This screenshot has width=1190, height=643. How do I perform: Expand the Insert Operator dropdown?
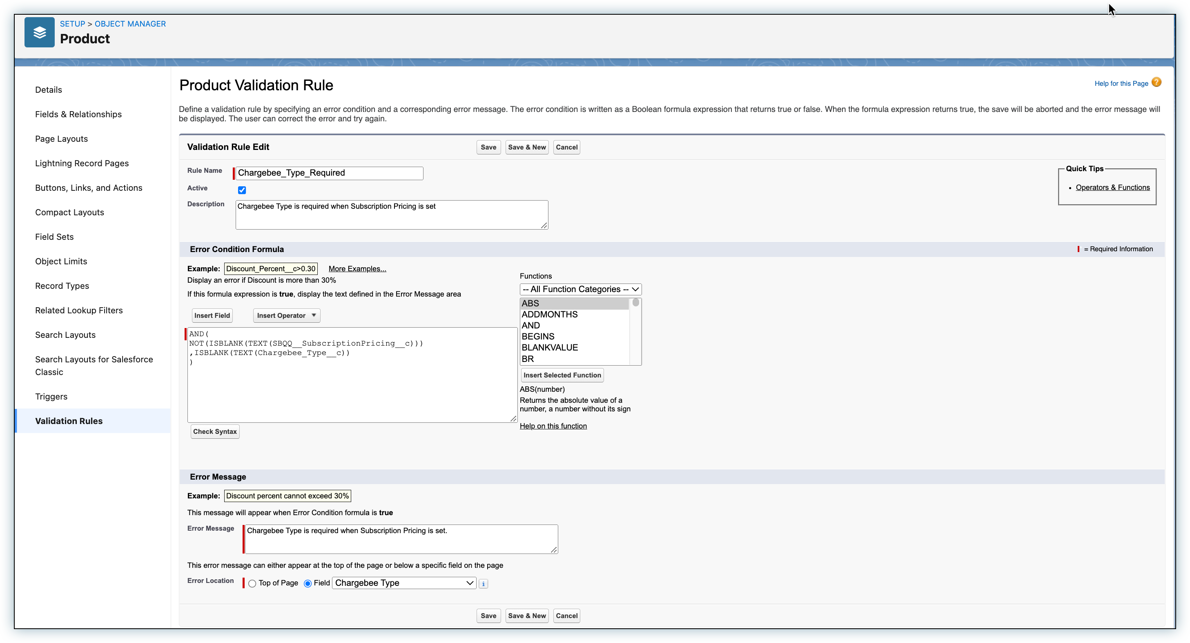click(x=286, y=315)
